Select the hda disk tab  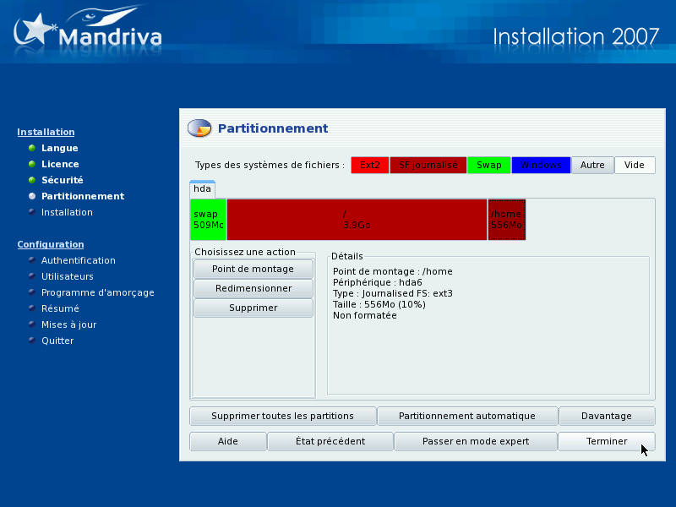[x=202, y=189]
